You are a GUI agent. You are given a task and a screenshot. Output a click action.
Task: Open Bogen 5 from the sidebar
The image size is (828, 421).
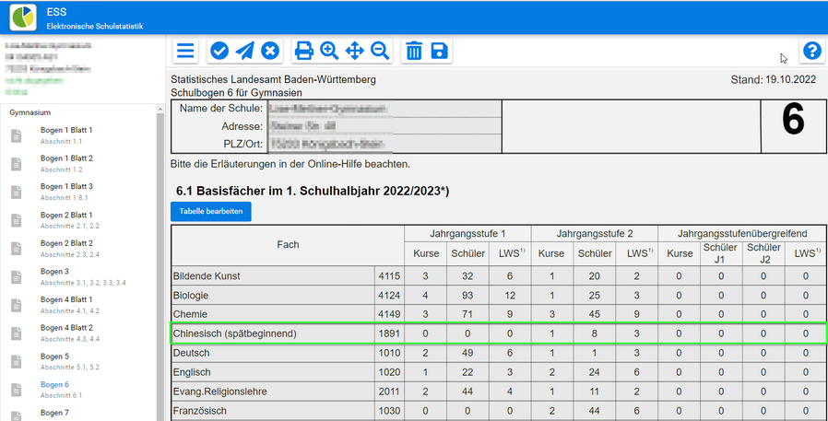(x=54, y=356)
